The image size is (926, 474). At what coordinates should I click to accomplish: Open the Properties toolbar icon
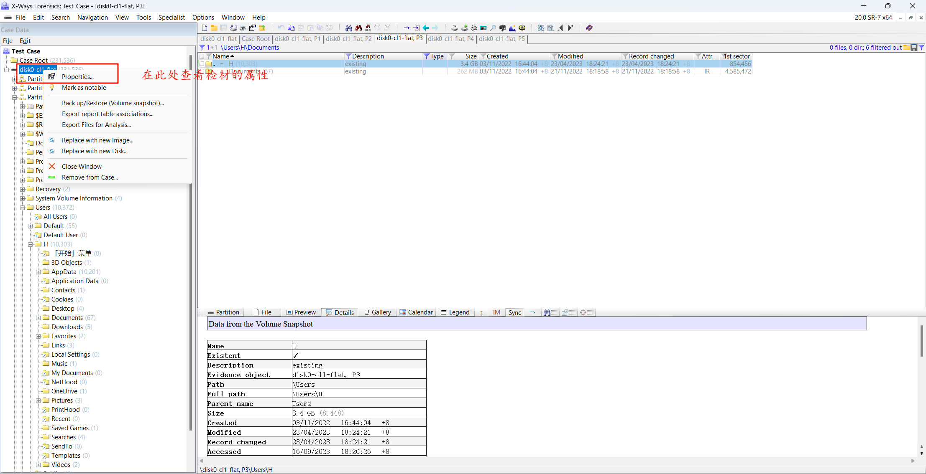point(252,28)
